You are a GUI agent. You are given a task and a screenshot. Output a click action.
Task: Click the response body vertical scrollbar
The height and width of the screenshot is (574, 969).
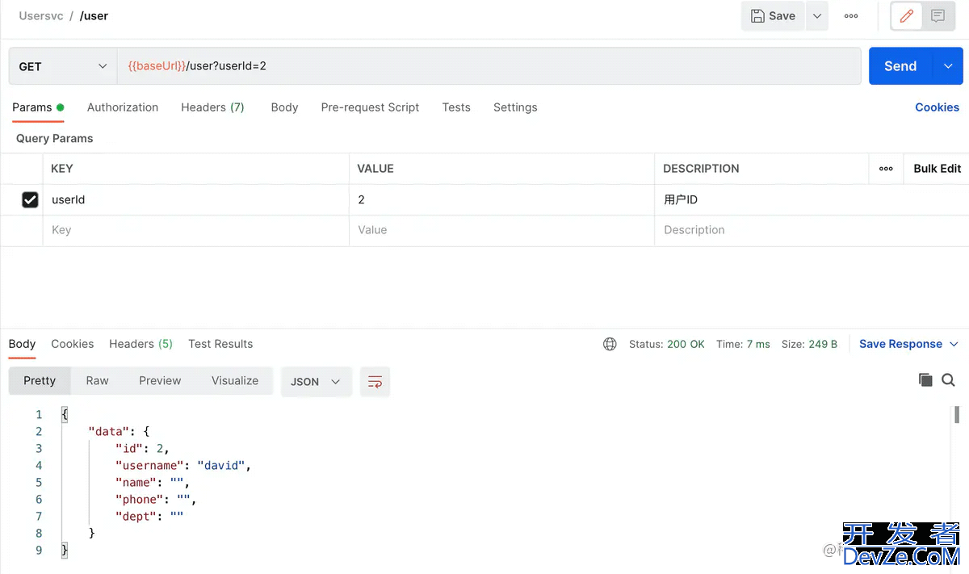pyautogui.click(x=957, y=415)
